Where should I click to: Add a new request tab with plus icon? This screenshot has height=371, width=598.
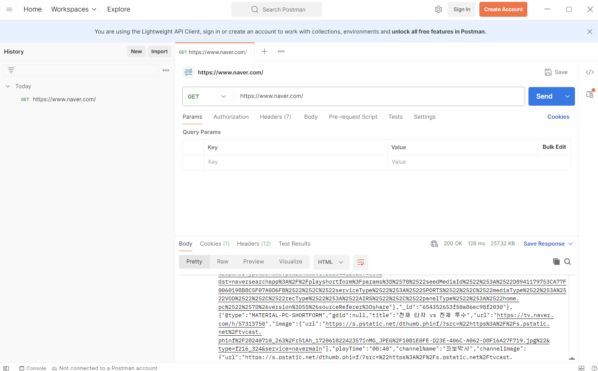264,51
